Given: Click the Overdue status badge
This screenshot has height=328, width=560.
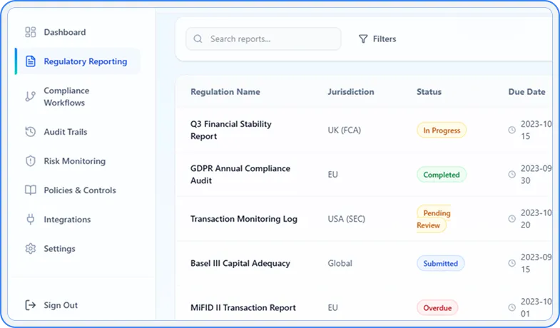Looking at the screenshot, I should click(x=437, y=308).
